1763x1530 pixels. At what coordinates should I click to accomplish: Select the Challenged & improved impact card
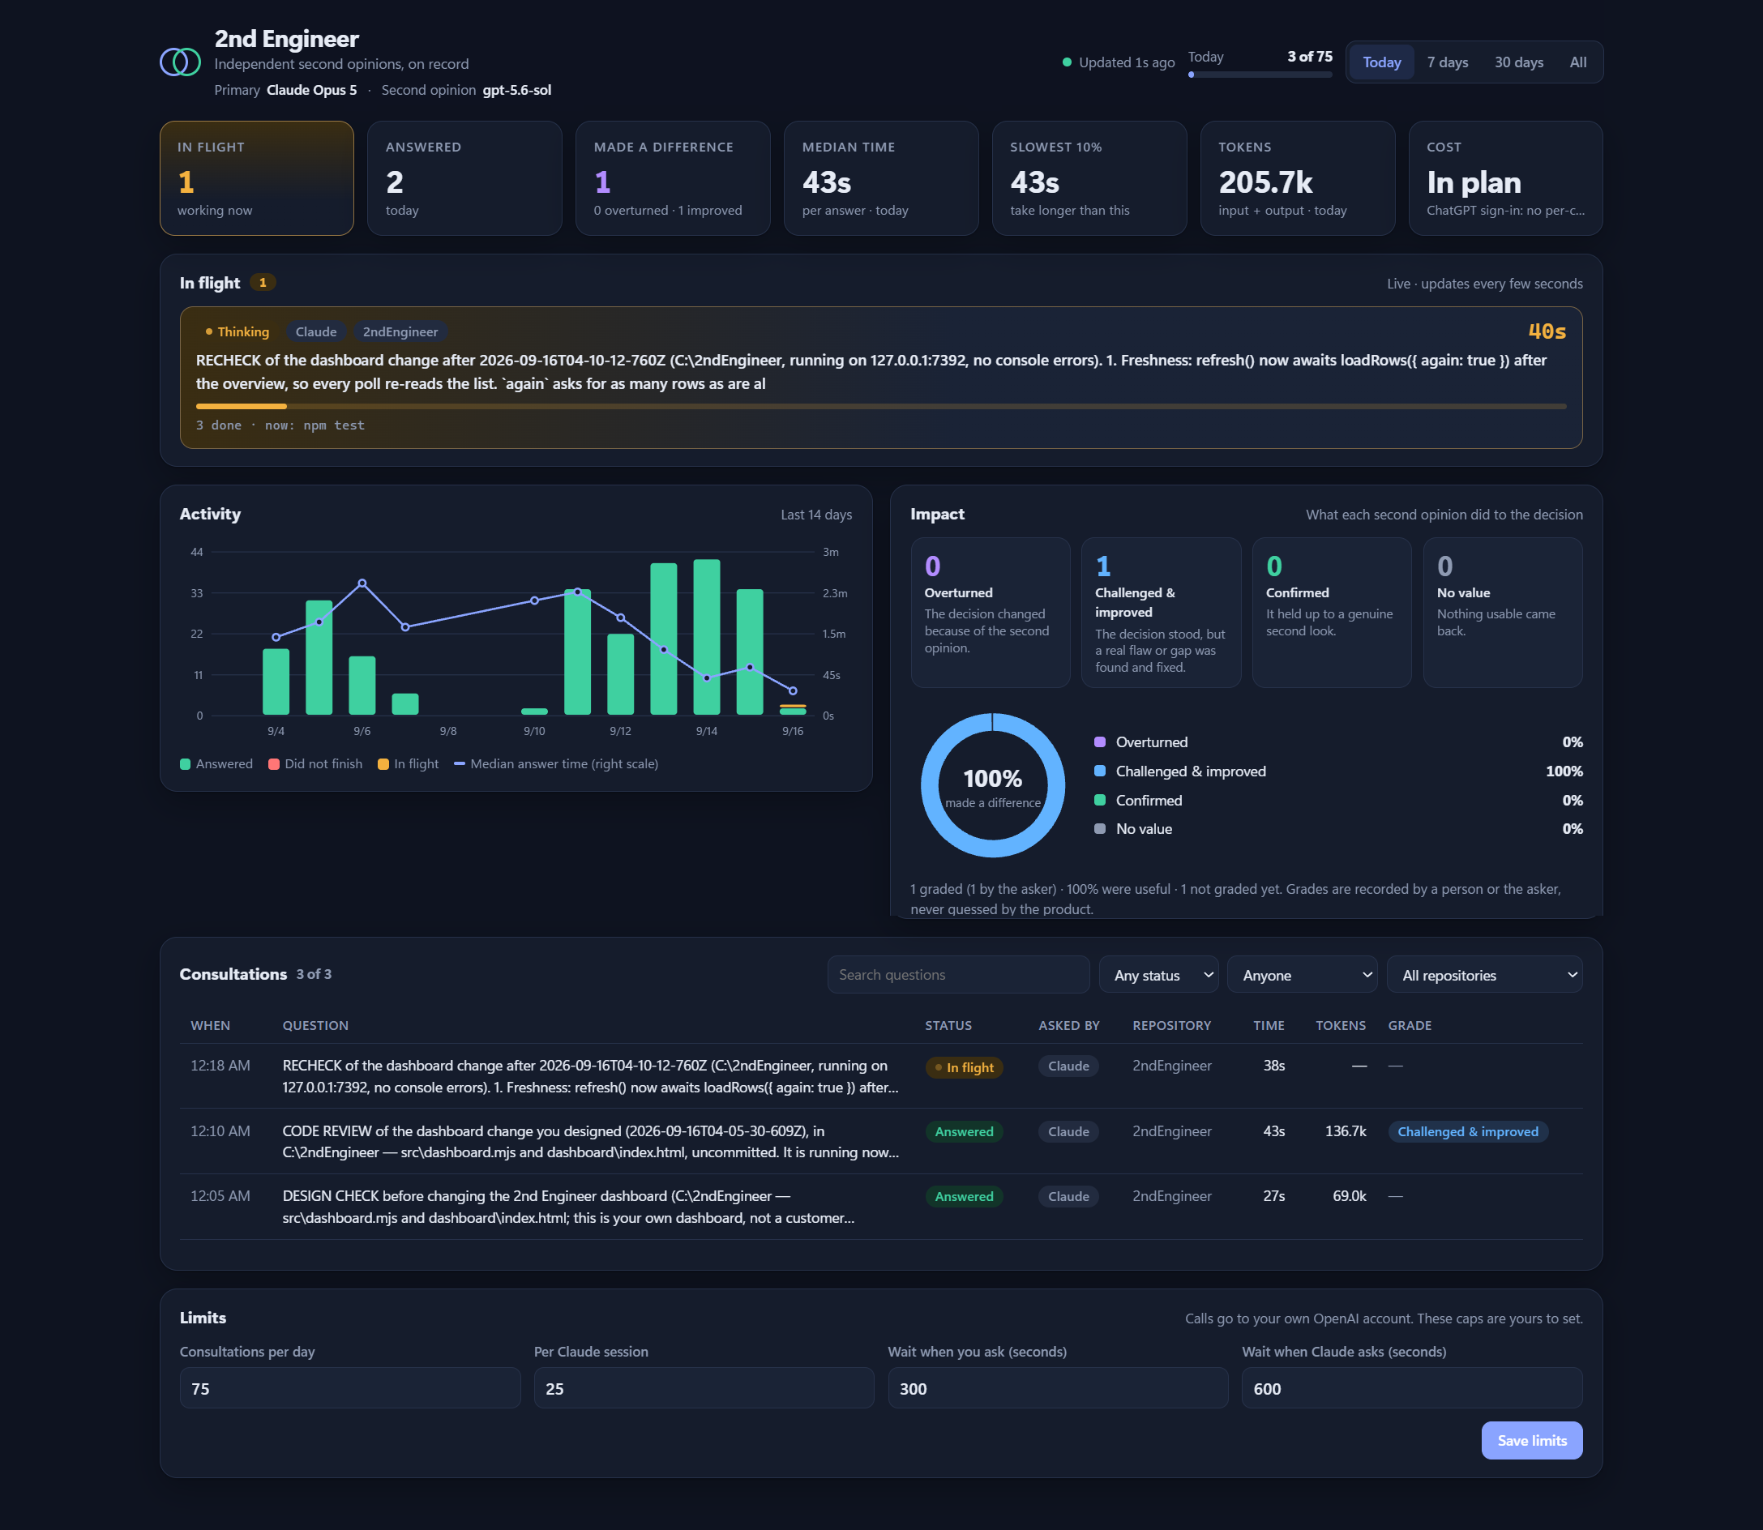tap(1161, 612)
